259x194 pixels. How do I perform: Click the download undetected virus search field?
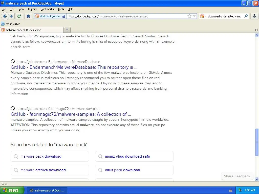(x=224, y=16)
